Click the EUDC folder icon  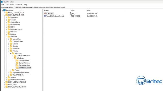coord(9,27)
